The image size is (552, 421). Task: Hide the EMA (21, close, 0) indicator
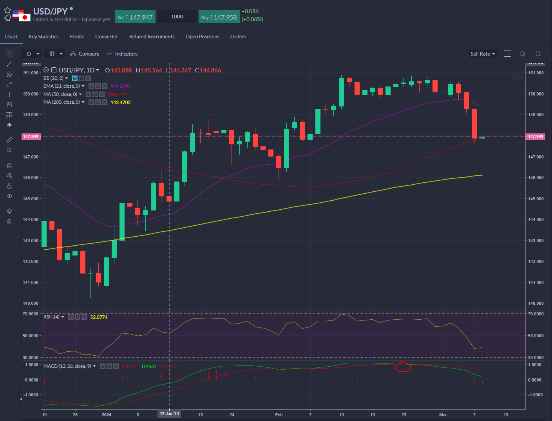pyautogui.click(x=91, y=86)
